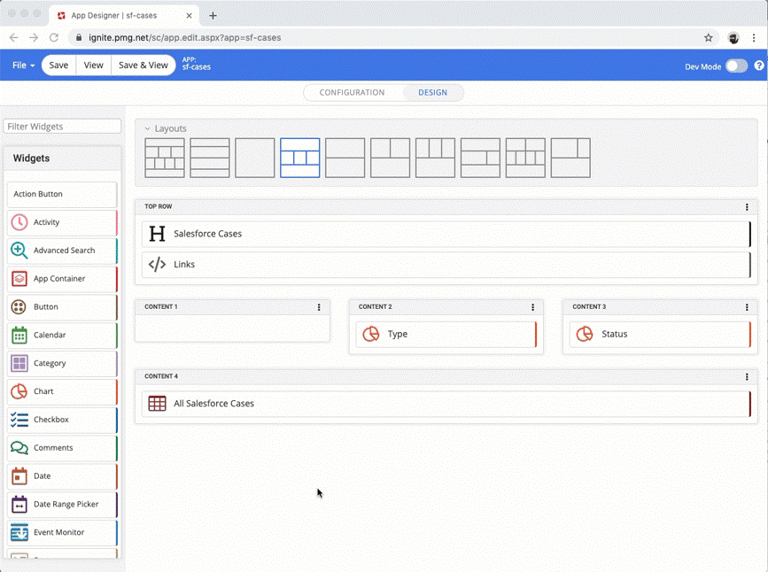Switch to the Configuration tab
The image size is (768, 572).
[x=352, y=93]
